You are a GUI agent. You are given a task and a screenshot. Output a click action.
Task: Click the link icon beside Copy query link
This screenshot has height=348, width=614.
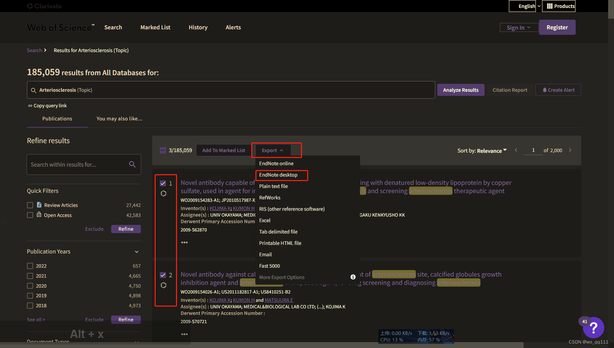point(30,106)
